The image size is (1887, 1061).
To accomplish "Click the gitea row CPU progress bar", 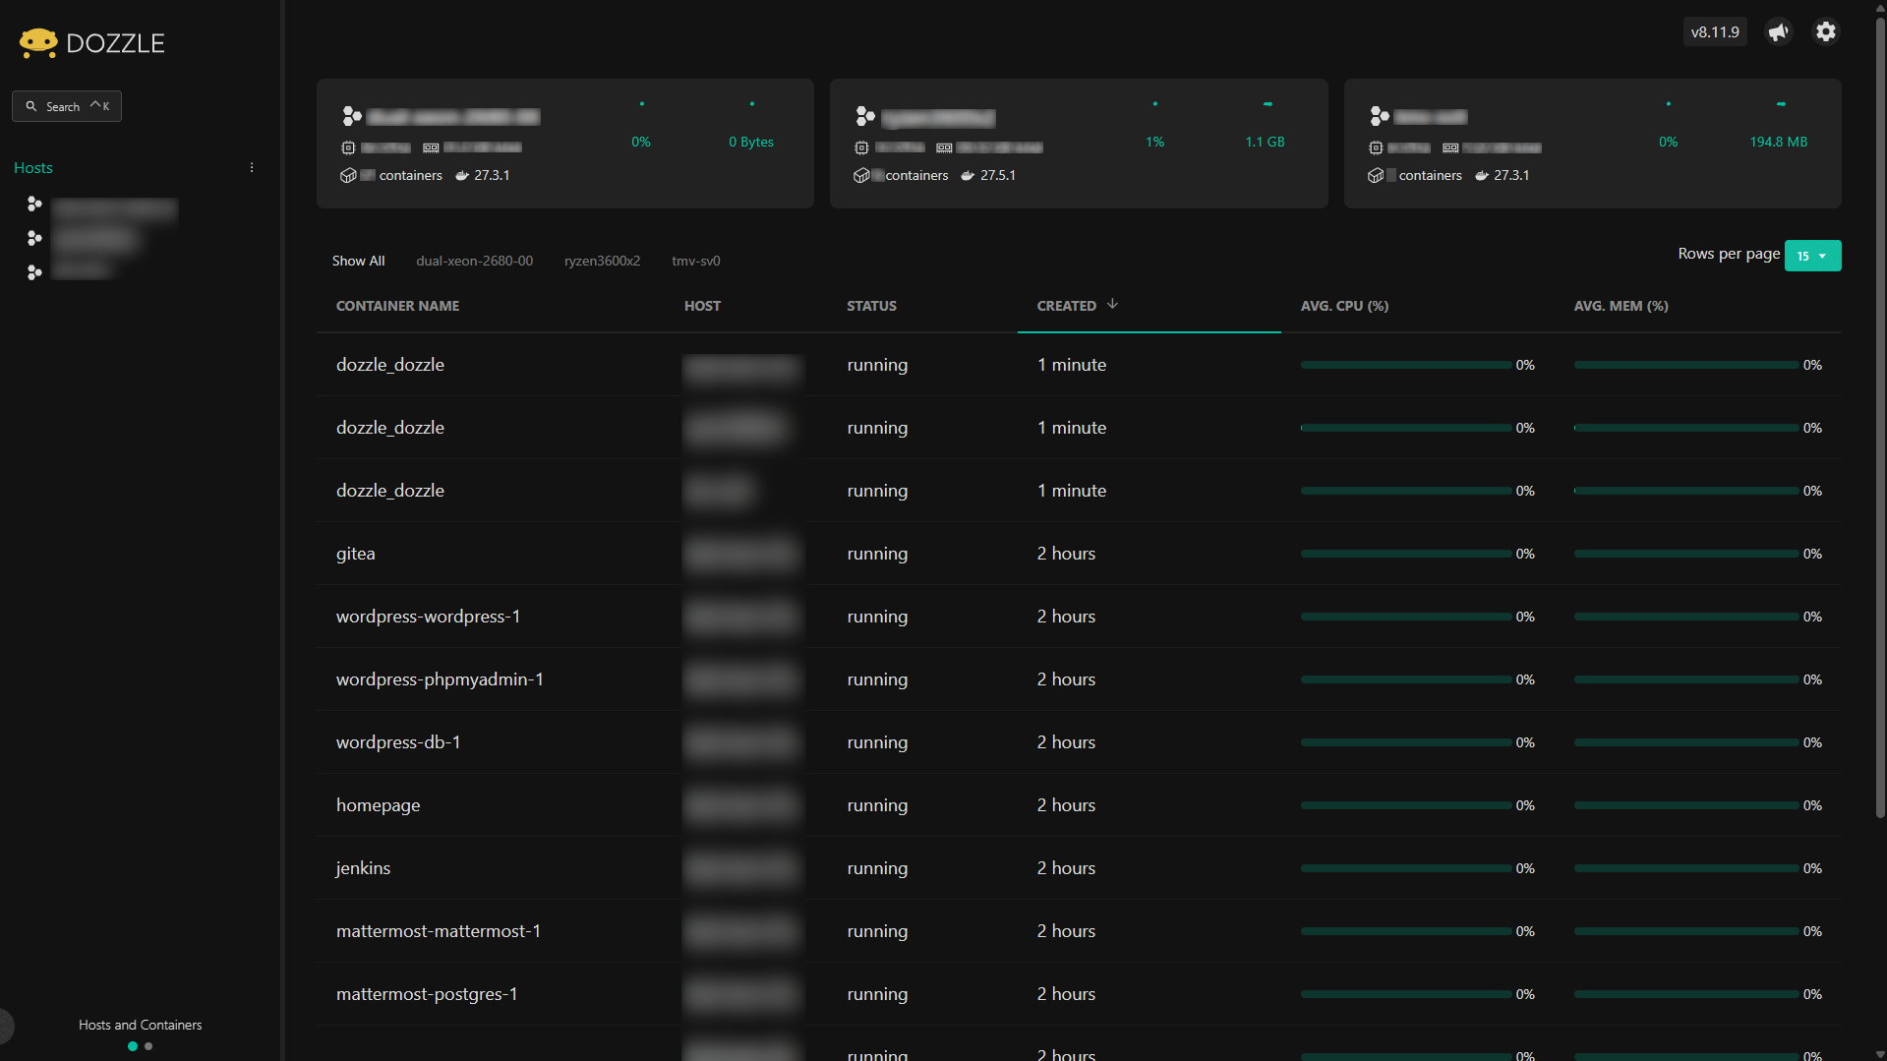I will click(1405, 554).
